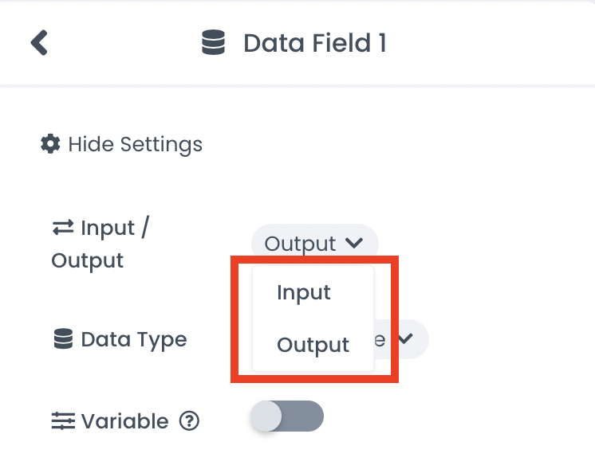The image size is (595, 473).
Task: Expand the Data Type dropdown chevron
Action: [x=406, y=339]
